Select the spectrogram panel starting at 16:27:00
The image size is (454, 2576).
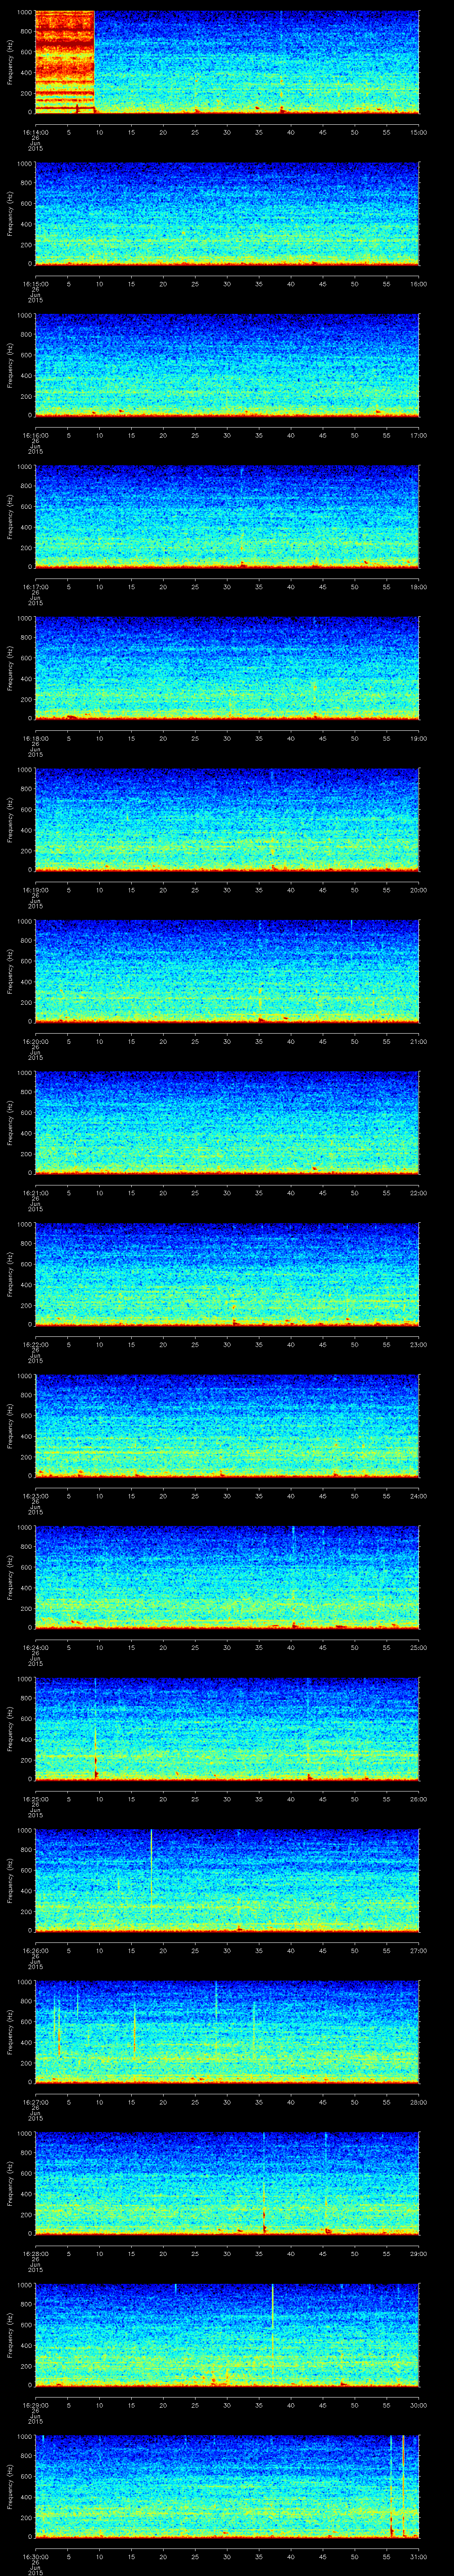point(227,2033)
